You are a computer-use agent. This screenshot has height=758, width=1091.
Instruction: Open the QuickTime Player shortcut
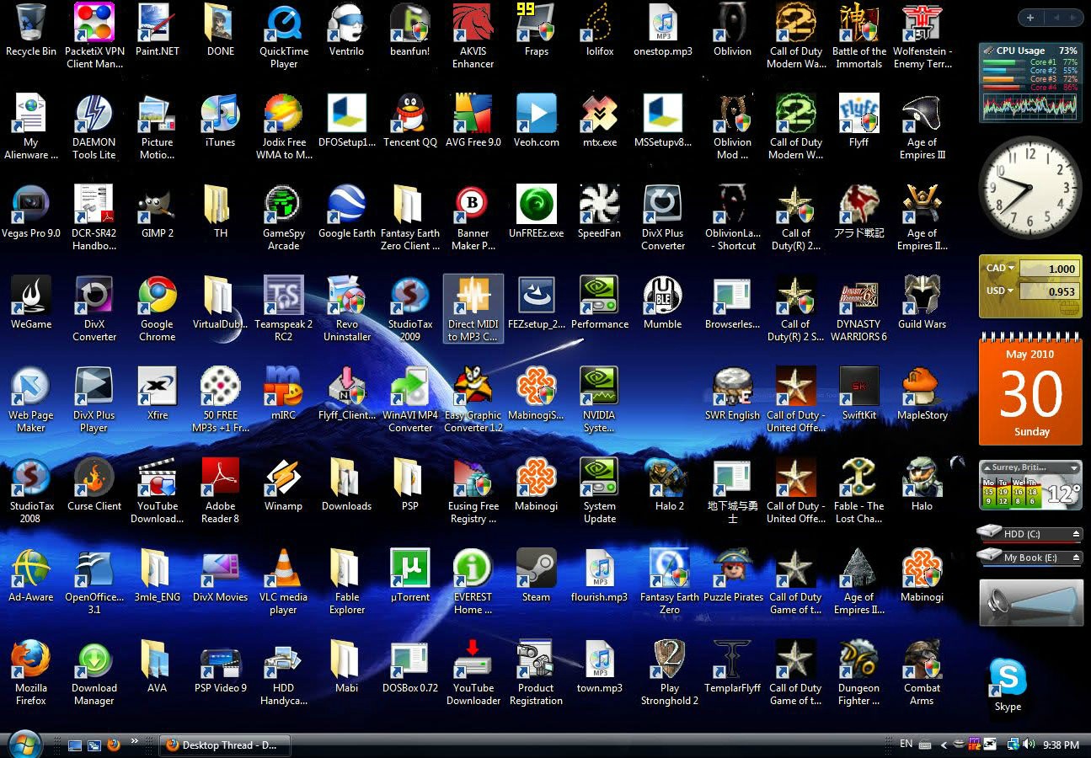[284, 37]
